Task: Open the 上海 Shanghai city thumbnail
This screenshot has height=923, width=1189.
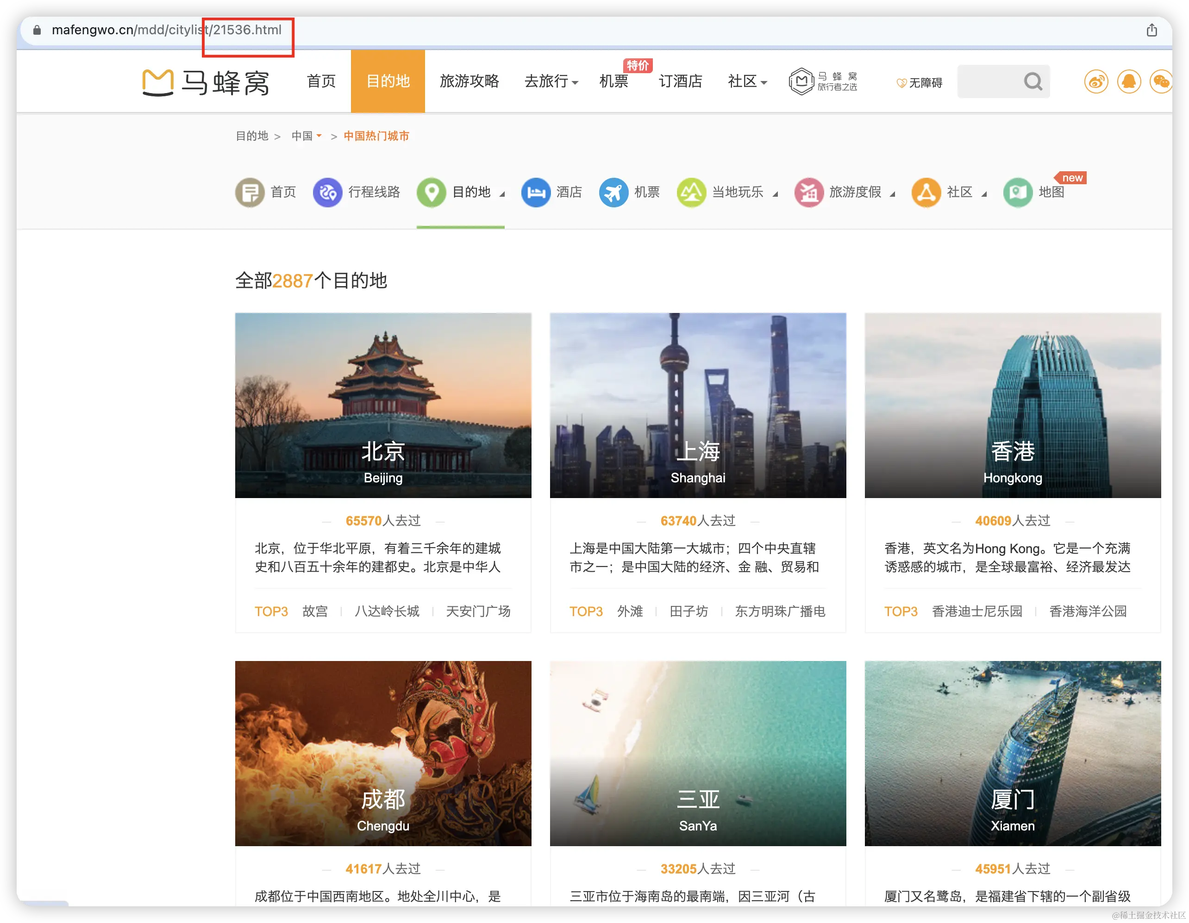Action: 697,405
